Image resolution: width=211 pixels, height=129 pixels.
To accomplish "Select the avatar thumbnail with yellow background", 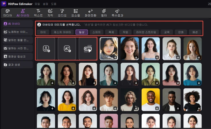I will 151,99.
